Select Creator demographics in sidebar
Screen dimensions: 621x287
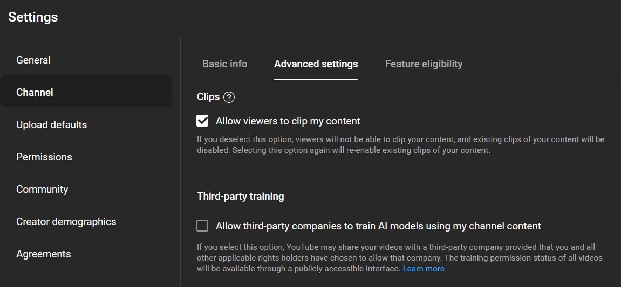66,221
